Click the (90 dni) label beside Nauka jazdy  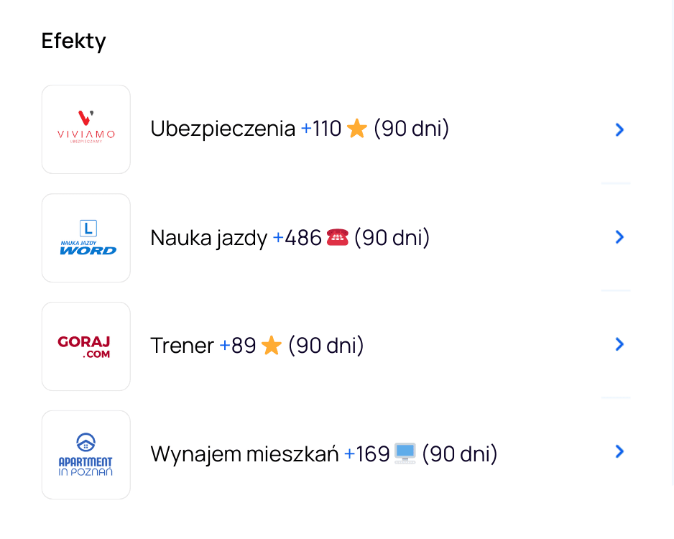click(x=392, y=238)
